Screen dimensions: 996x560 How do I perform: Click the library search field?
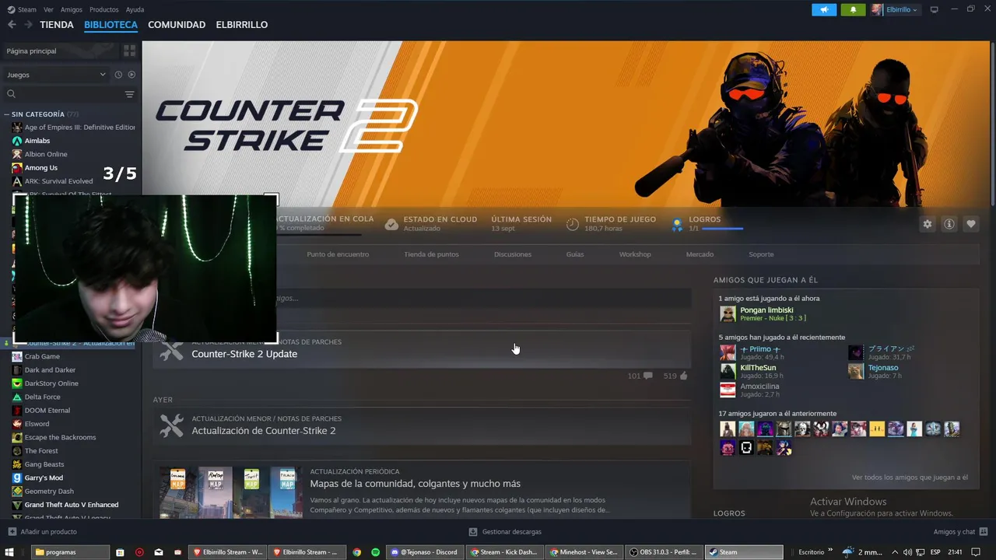click(x=62, y=94)
